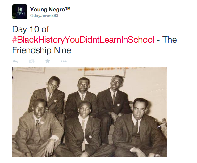The image size is (197, 163).
Task: Open the more options ellipsis icon
Action: pyautogui.click(x=64, y=61)
